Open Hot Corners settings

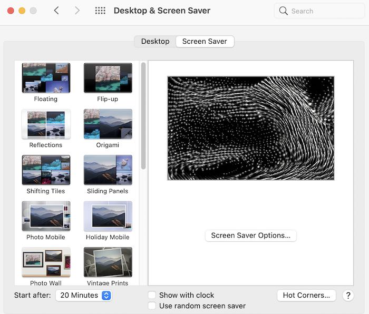[306, 296]
